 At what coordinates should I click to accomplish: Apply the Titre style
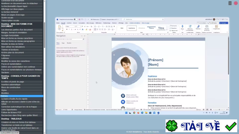pos(161,28)
